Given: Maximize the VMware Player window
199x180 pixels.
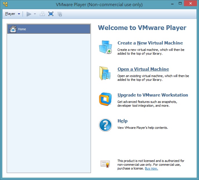Looking at the screenshot, I should tap(180, 3).
